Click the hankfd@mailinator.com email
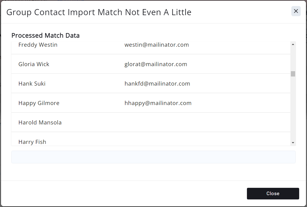This screenshot has width=307, height=207. pos(157,84)
